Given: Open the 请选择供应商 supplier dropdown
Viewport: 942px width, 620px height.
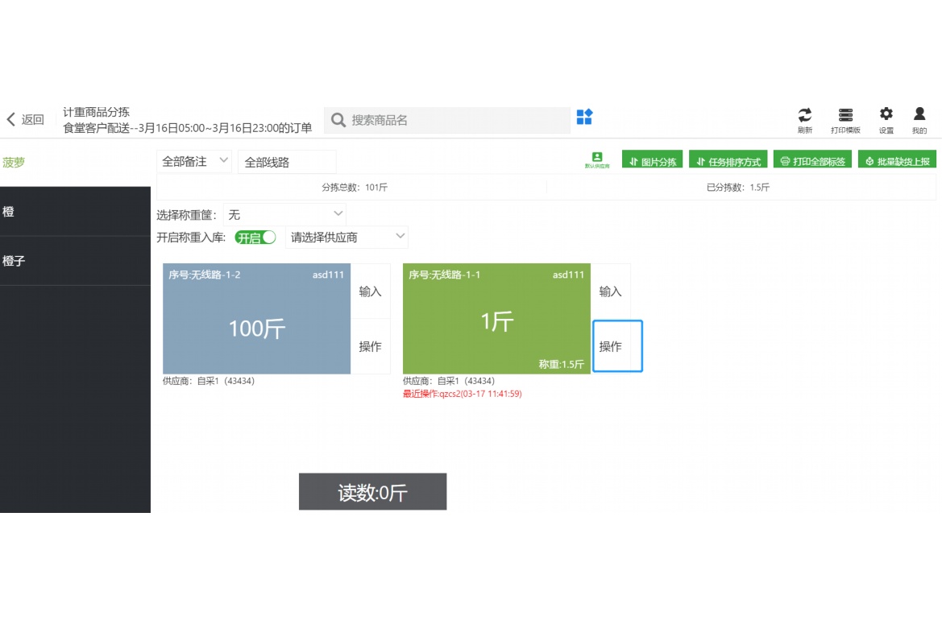Looking at the screenshot, I should 347,237.
